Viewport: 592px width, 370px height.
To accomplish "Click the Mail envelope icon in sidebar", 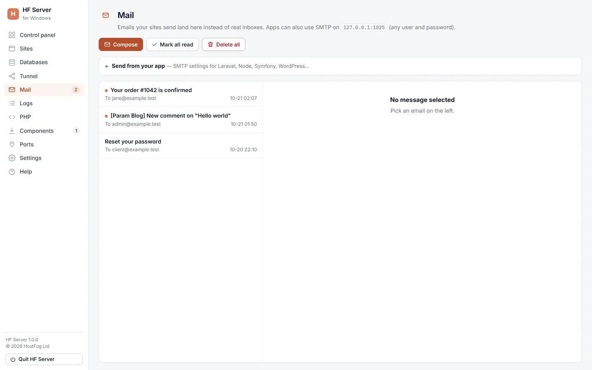I will pyautogui.click(x=12, y=90).
